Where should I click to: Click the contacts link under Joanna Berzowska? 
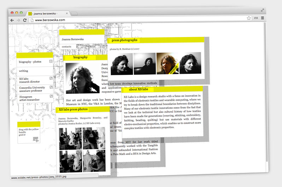point(66,47)
